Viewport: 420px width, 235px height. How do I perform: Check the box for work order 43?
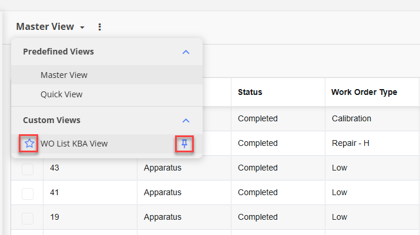(x=28, y=169)
